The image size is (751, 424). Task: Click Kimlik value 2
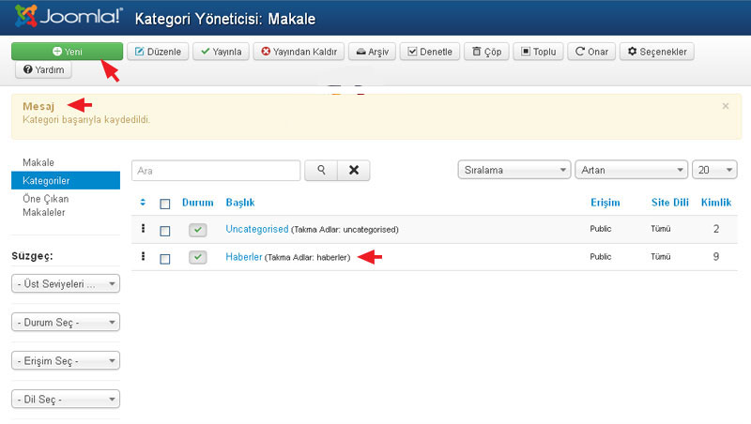(x=715, y=229)
